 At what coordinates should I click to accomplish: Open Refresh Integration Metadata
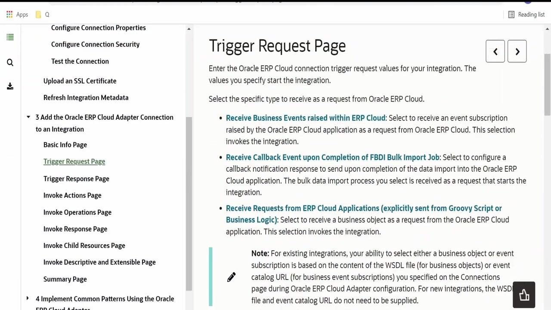click(x=86, y=98)
